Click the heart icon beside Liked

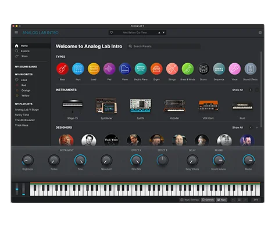pos(17,80)
